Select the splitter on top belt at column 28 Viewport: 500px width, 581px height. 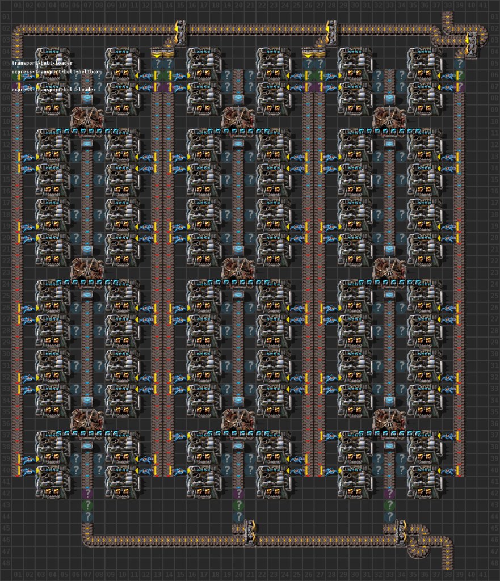(332, 33)
